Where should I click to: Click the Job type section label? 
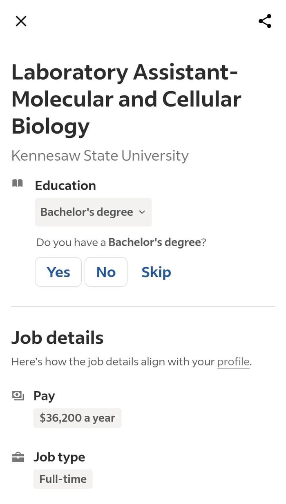click(x=59, y=457)
